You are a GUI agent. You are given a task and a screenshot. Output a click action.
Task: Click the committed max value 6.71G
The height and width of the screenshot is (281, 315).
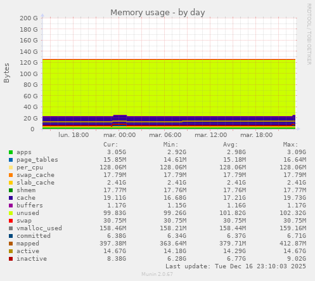[x=297, y=236]
